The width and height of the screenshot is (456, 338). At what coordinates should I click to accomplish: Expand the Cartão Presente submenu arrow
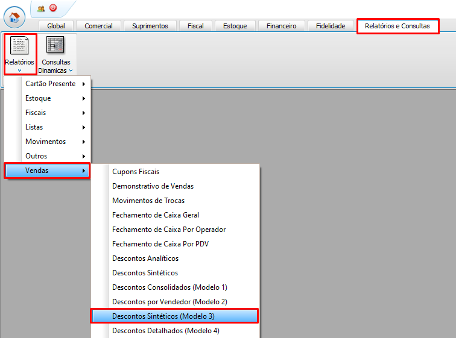tap(84, 84)
